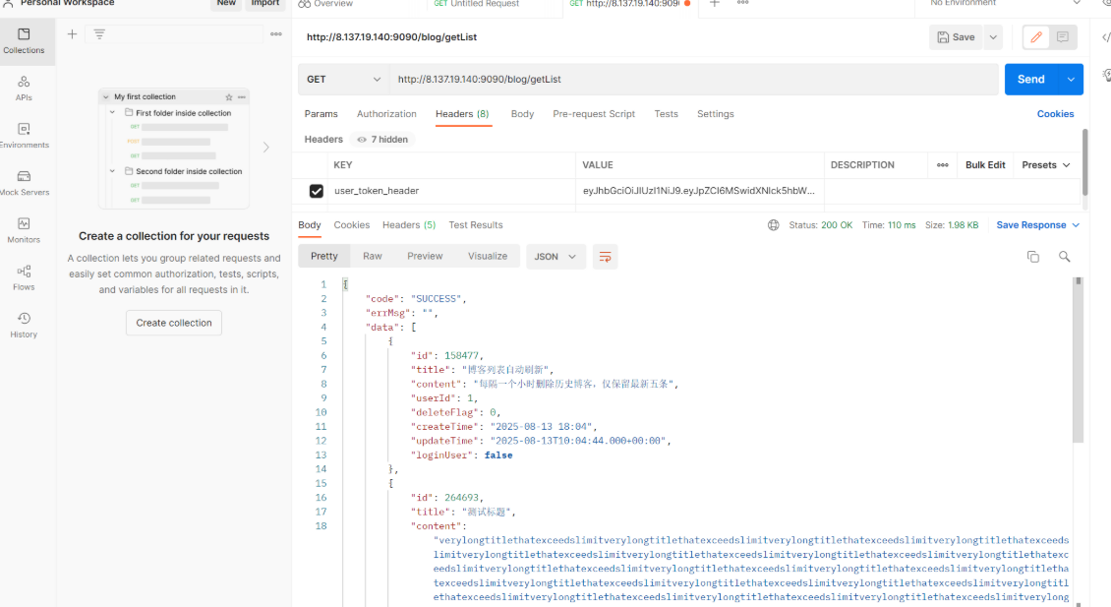Viewport: 1111px width, 607px height.
Task: Open the request Settings tab
Action: [716, 114]
